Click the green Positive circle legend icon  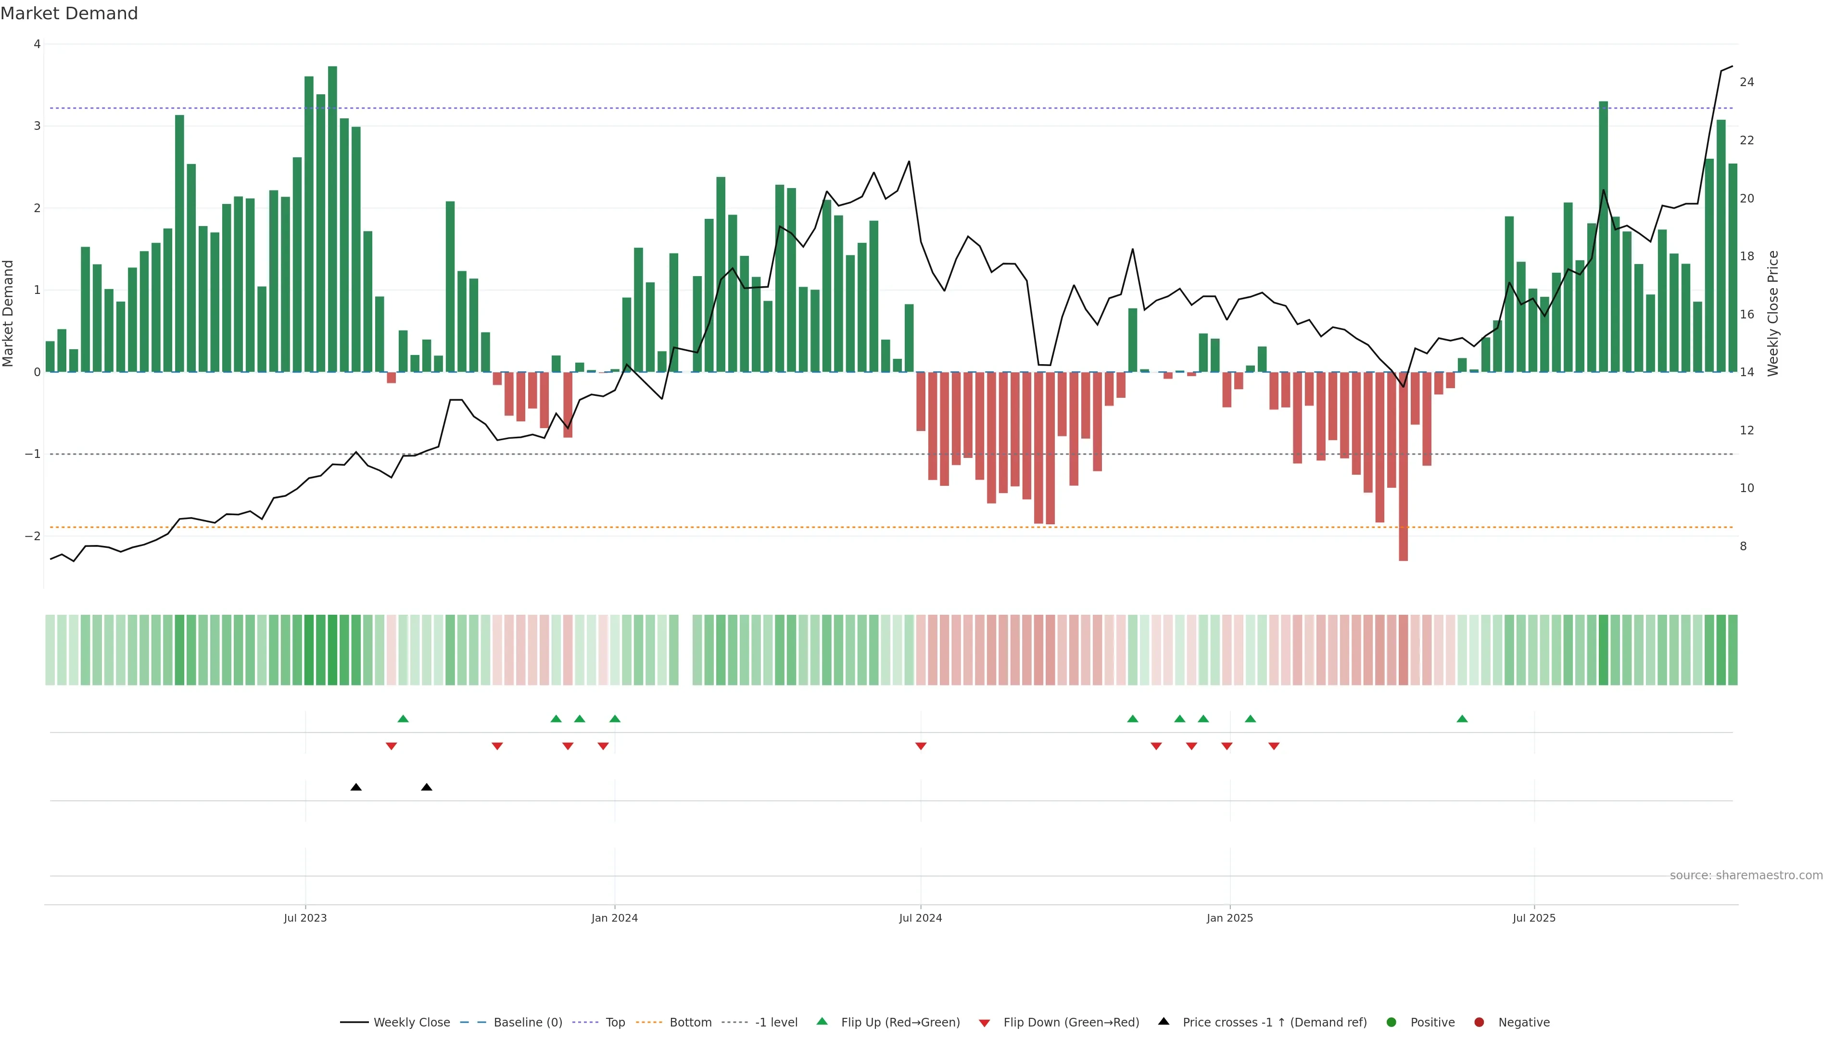click(x=1392, y=1023)
